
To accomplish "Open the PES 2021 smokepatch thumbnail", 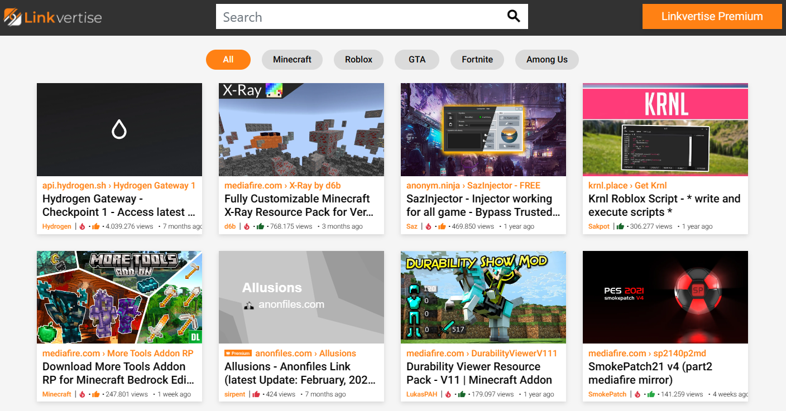I will (x=665, y=297).
